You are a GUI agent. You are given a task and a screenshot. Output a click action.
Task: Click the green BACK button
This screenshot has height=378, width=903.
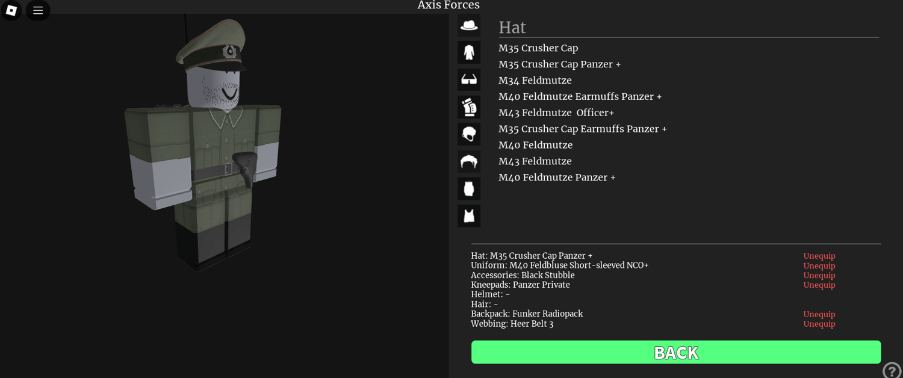pyautogui.click(x=676, y=352)
